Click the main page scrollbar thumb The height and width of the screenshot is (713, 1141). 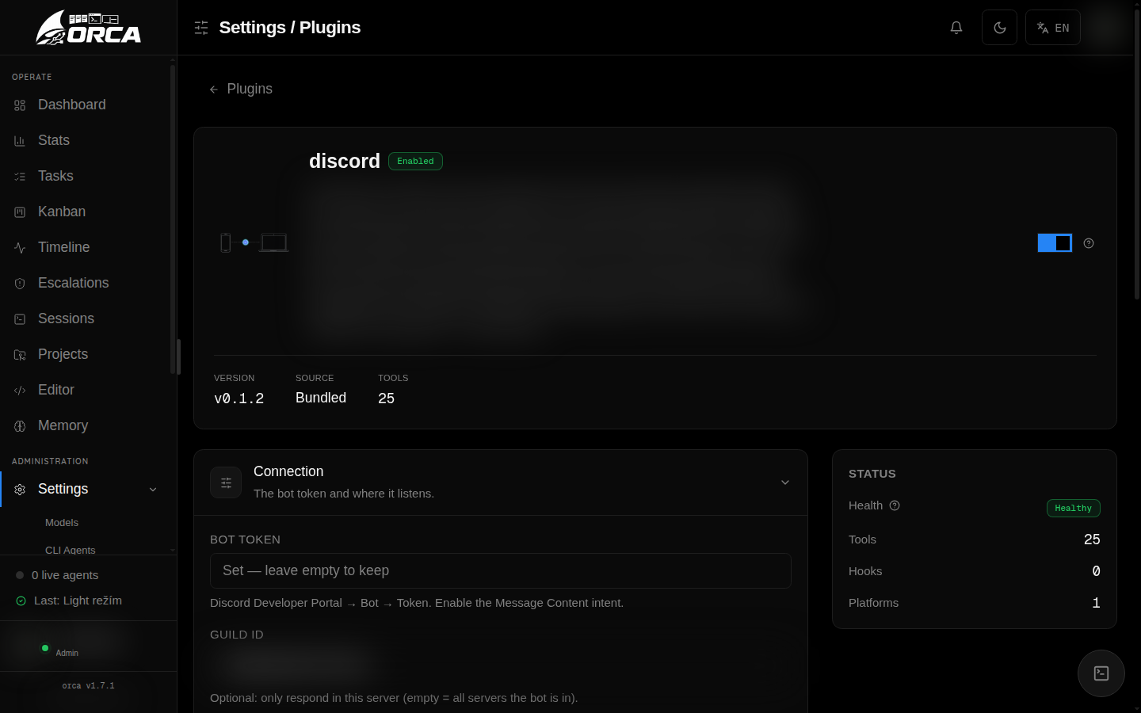click(x=1137, y=154)
